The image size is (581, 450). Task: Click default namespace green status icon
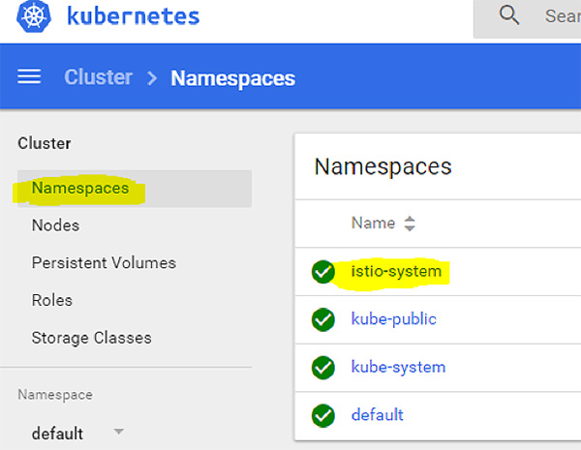click(x=323, y=415)
